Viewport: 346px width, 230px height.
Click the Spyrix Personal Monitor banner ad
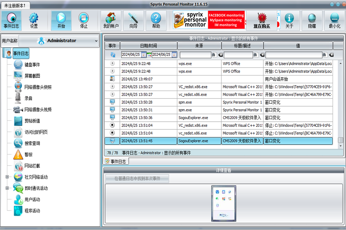209,20
